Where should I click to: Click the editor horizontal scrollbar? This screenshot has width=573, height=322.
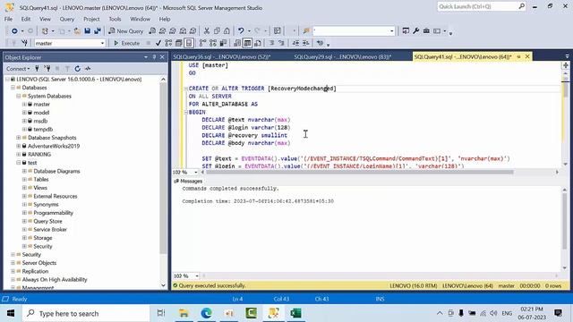(x=360, y=173)
